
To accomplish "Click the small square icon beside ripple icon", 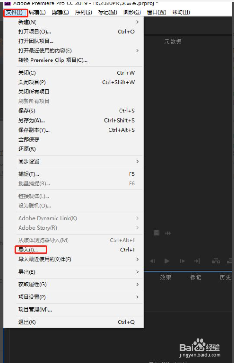I will pyautogui.click(x=157, y=233).
